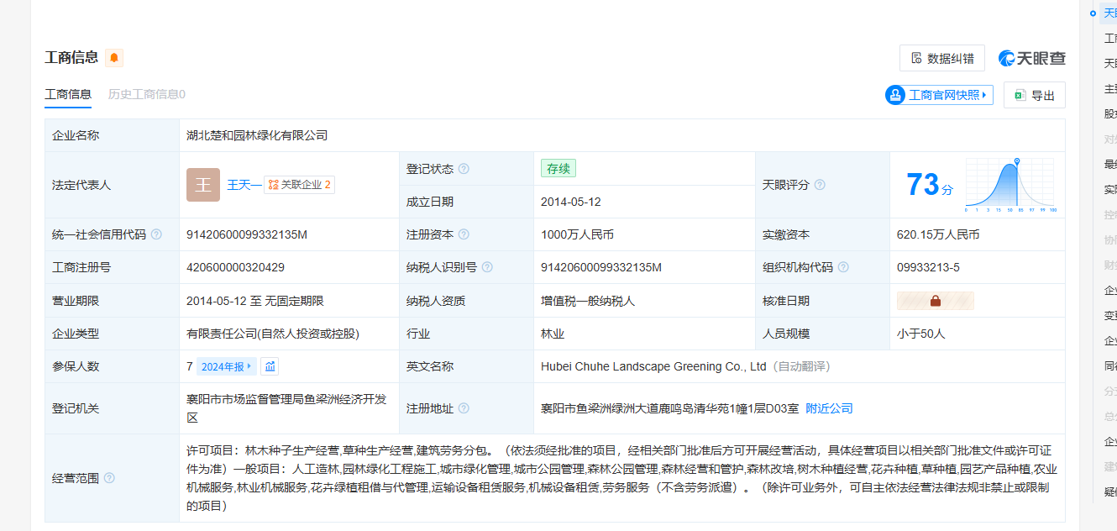1117x531 pixels.
Task: Click registration authority 襄阳市市场监督管理局鱼梁洲经济开发区
Action: coord(286,408)
